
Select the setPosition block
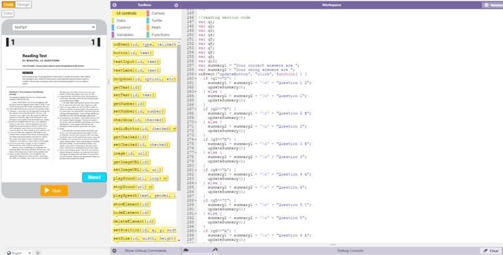click(144, 230)
